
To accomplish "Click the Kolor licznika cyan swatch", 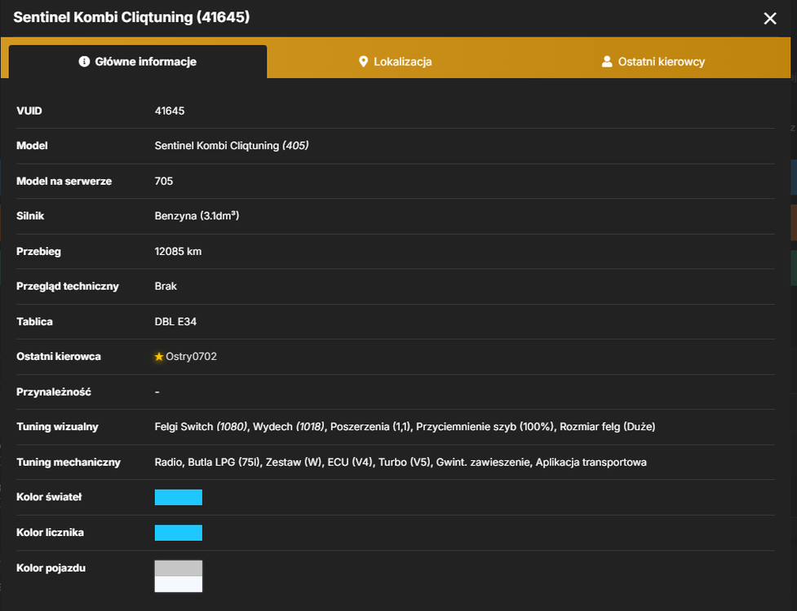I will click(179, 533).
